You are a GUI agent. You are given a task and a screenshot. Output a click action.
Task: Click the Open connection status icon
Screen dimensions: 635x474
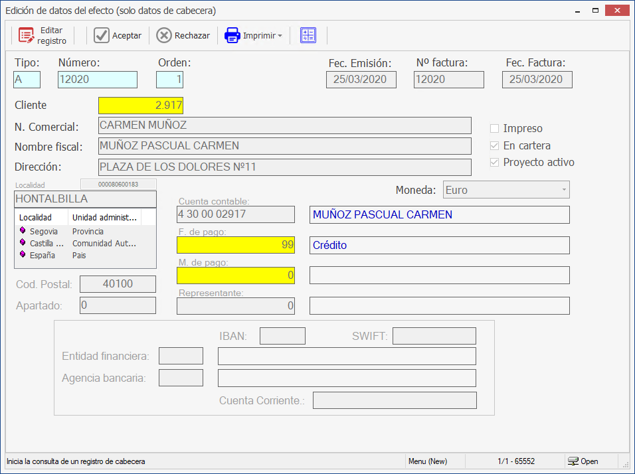coord(573,461)
